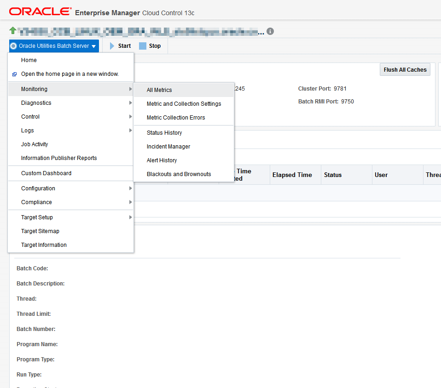The image size is (441, 388).
Task: Expand the Logs submenu arrow
Action: click(x=130, y=131)
